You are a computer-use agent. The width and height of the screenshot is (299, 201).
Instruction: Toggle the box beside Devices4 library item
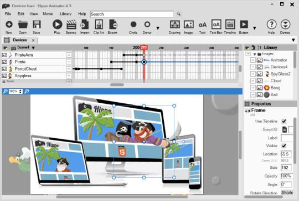(x=253, y=67)
